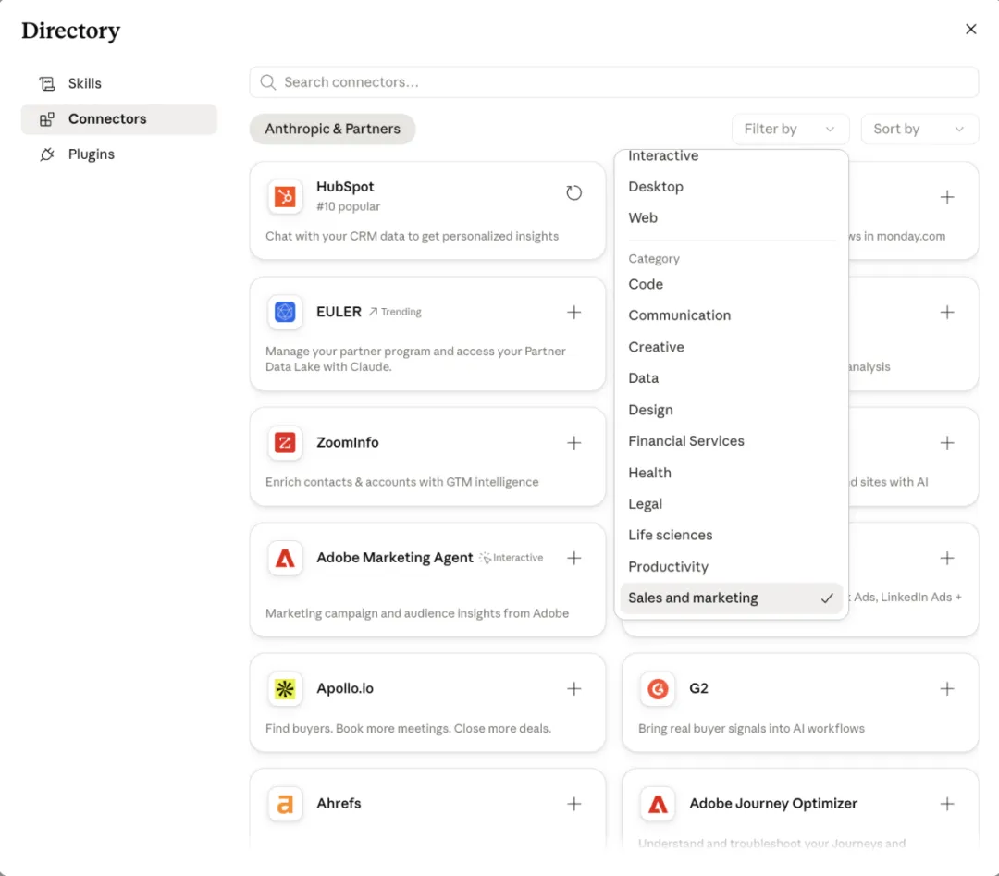Click the Apollo.io logo icon
Viewport: 999px width, 876px height.
(285, 689)
